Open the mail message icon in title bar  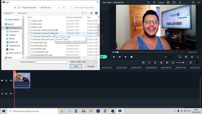pyautogui.click(x=174, y=2)
